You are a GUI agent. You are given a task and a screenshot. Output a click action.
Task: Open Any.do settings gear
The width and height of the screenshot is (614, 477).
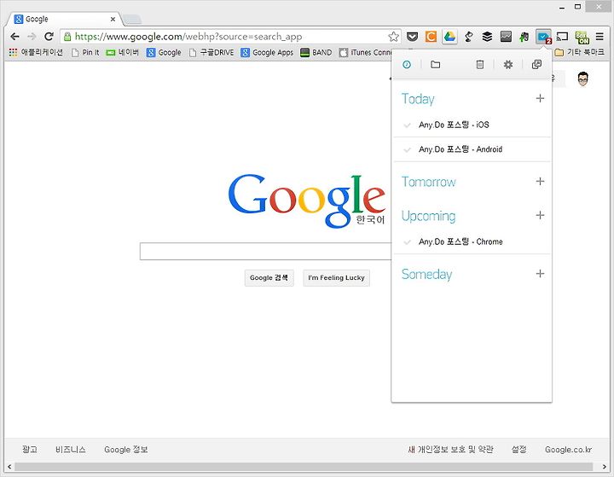pos(508,64)
